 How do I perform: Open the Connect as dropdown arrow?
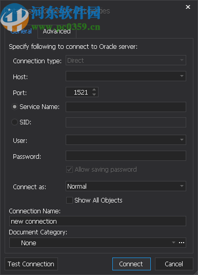click(x=182, y=186)
